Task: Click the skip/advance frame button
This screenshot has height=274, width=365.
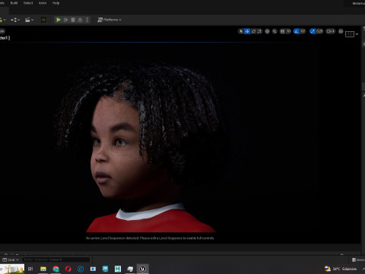Action: click(66, 20)
